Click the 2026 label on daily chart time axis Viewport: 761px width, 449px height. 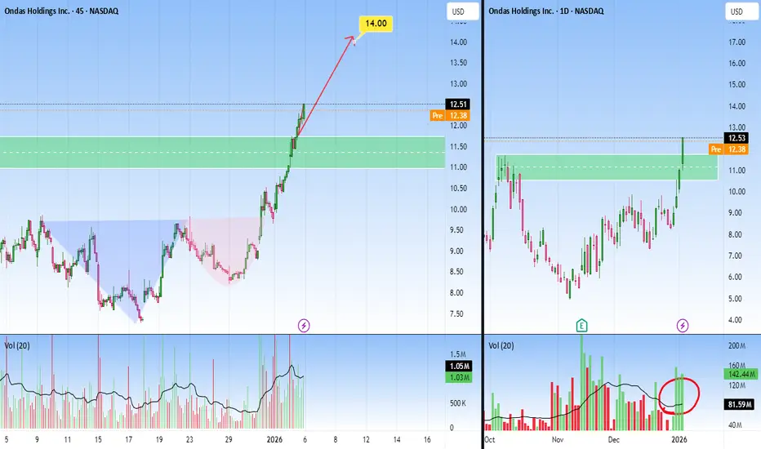pyautogui.click(x=679, y=439)
